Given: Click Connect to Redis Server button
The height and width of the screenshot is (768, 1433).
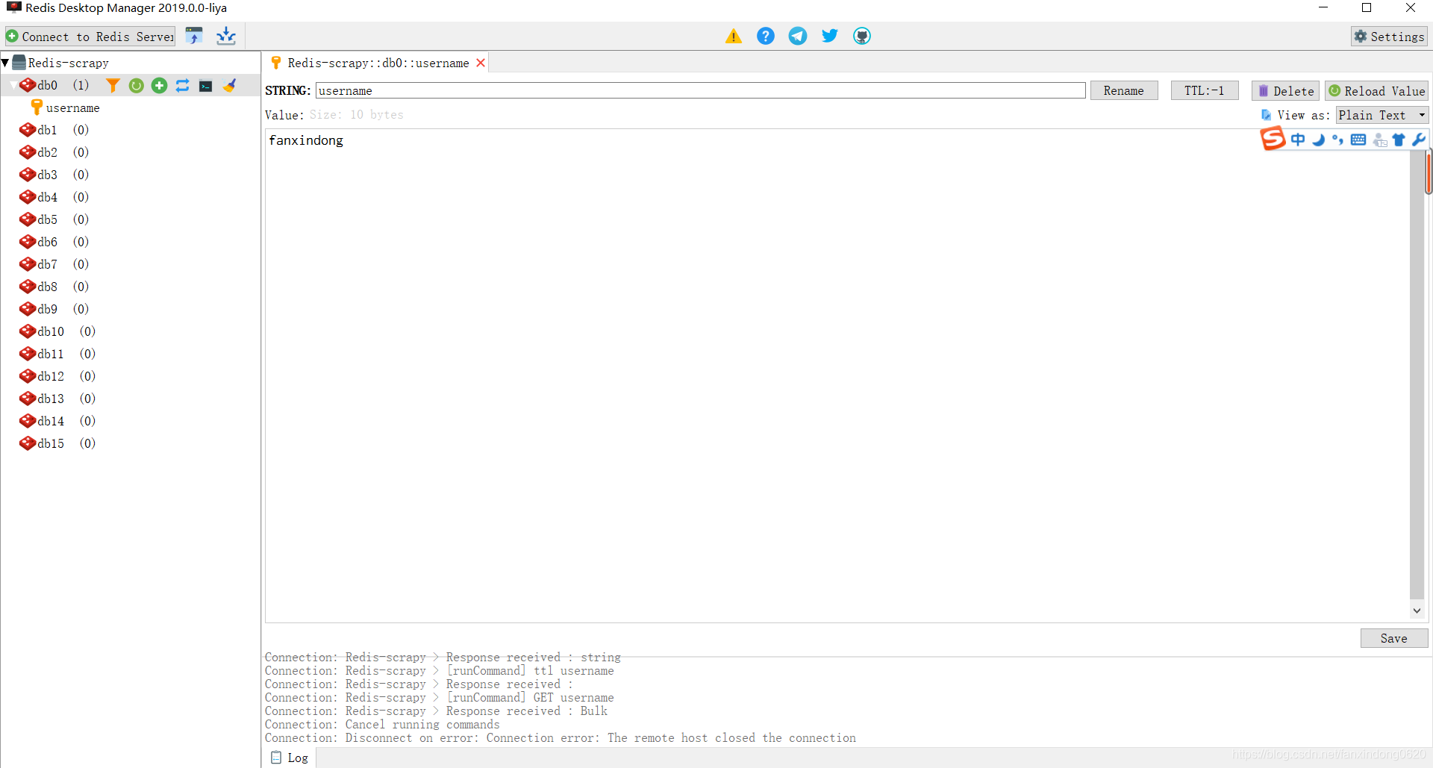Looking at the screenshot, I should (x=90, y=37).
